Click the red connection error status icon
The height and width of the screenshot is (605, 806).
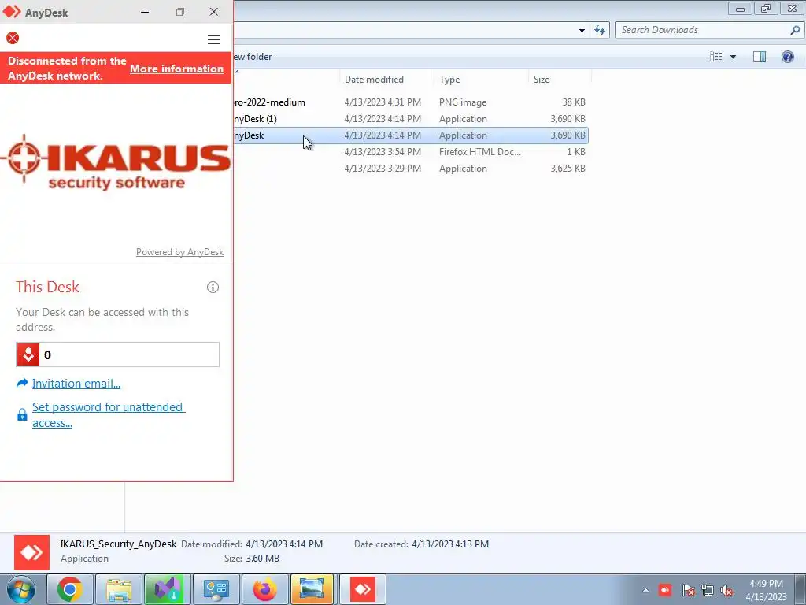click(13, 38)
